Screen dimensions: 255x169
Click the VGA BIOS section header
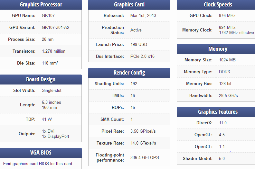click(x=41, y=153)
